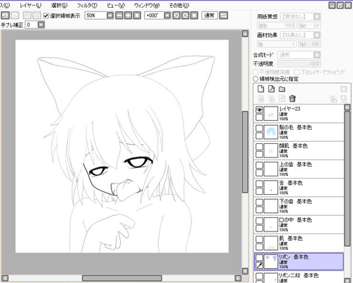This screenshot has width=353, height=283.
Task: Click greyed deselect icon in top toolbar
Action: tap(27, 16)
